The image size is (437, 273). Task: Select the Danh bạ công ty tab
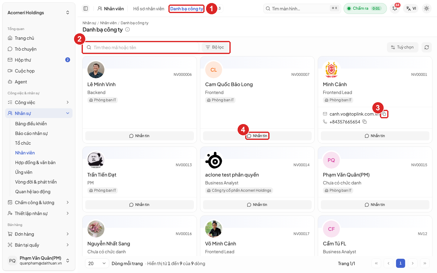[186, 9]
